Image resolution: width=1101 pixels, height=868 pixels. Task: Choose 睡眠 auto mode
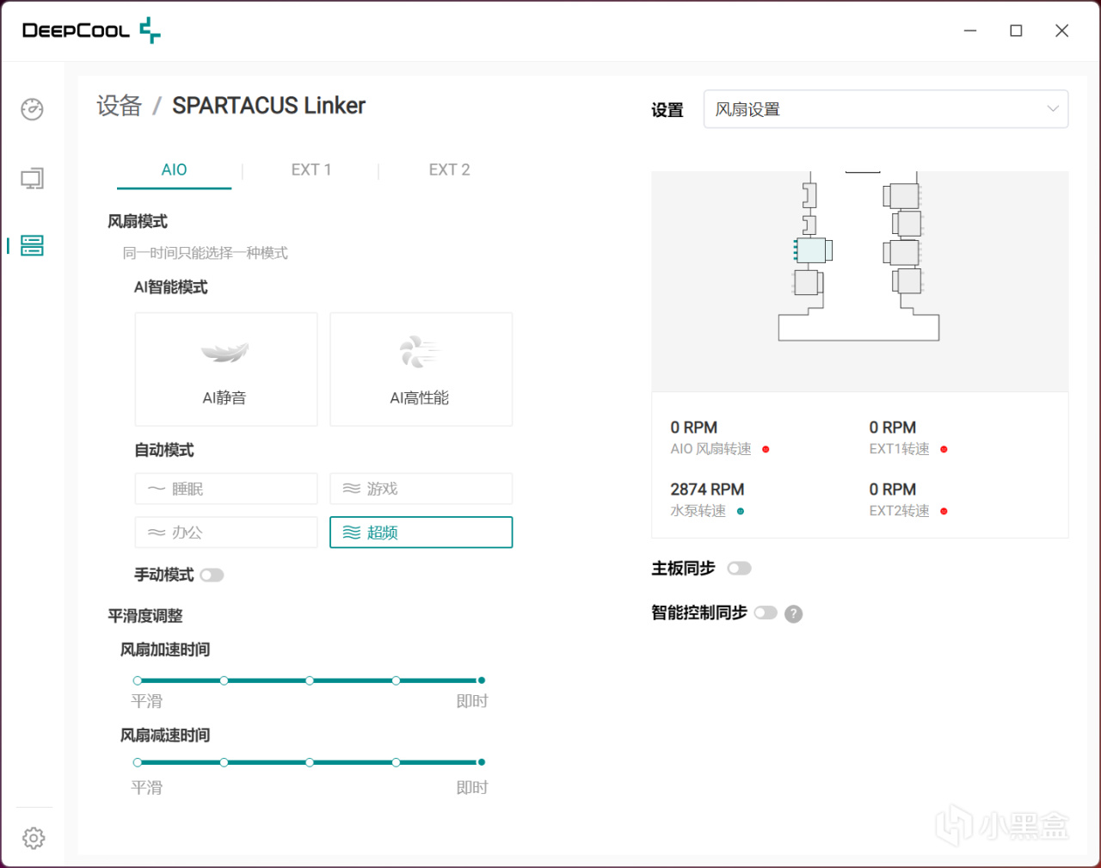226,489
